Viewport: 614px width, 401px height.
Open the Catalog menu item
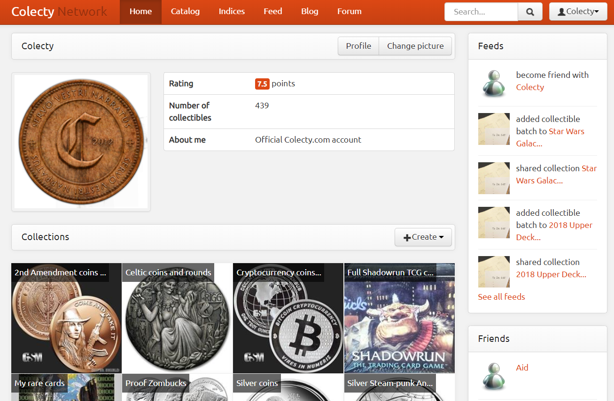(x=185, y=11)
